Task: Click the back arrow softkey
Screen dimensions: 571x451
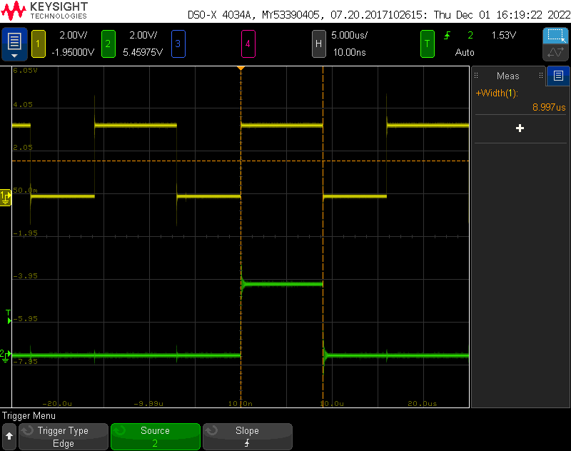Action: pyautogui.click(x=9, y=437)
